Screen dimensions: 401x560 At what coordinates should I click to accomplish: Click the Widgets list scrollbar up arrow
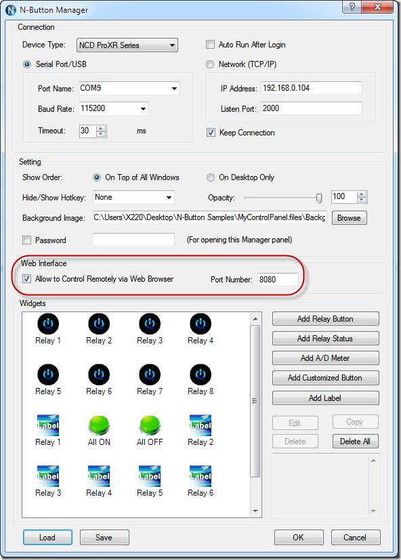[x=255, y=319]
